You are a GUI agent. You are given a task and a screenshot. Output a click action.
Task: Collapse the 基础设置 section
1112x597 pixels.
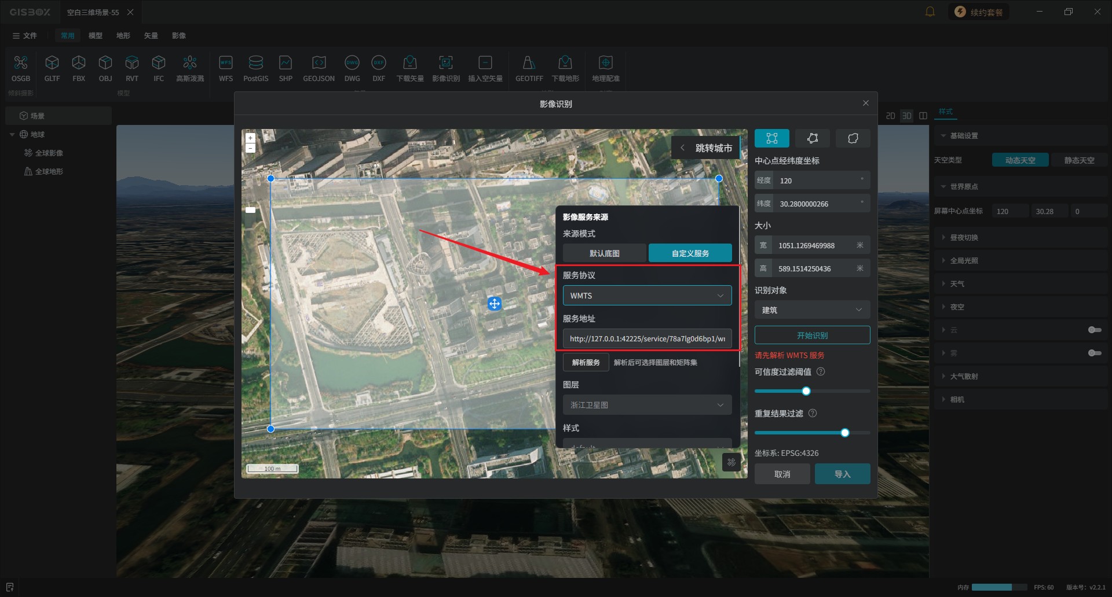coord(943,136)
